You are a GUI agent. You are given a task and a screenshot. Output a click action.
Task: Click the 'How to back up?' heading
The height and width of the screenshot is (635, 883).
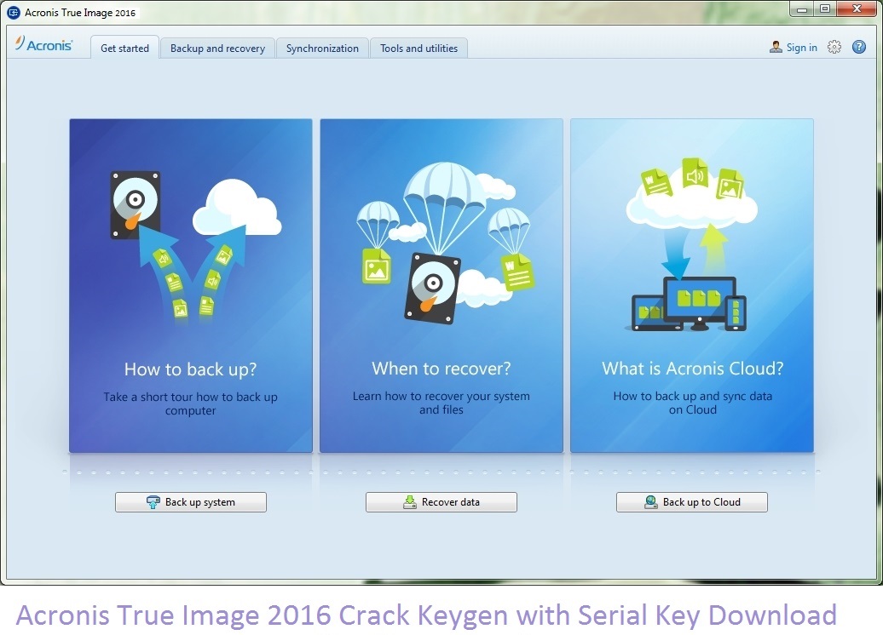[x=190, y=369]
